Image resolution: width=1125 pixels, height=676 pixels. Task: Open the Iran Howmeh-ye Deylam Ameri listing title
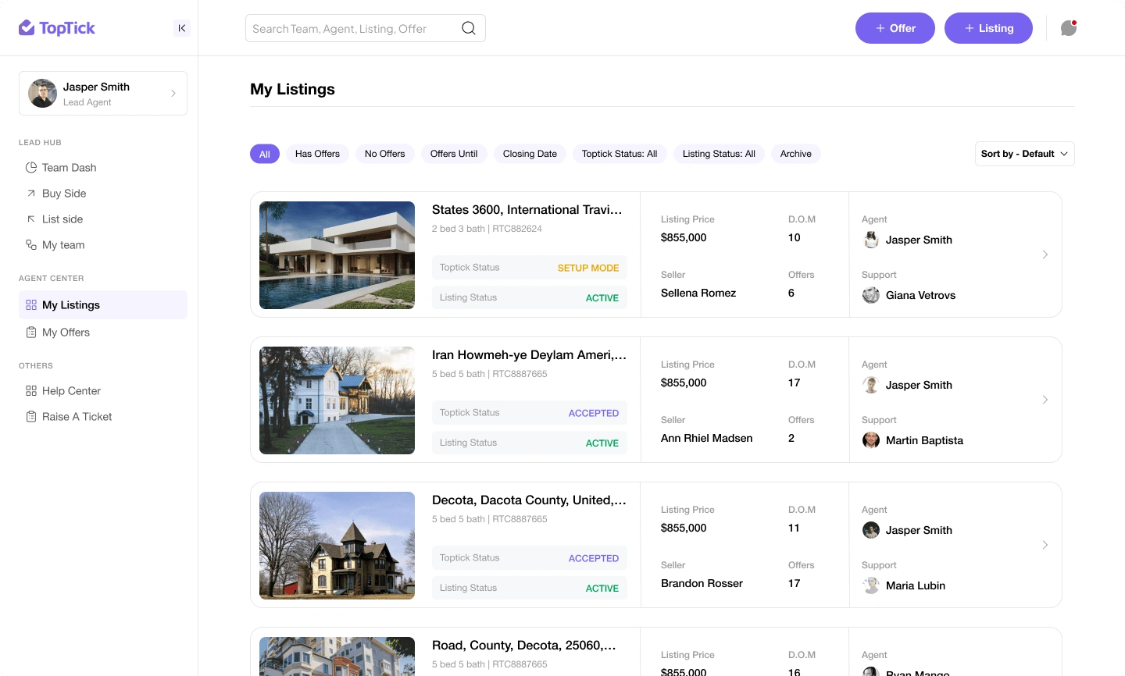pos(529,355)
